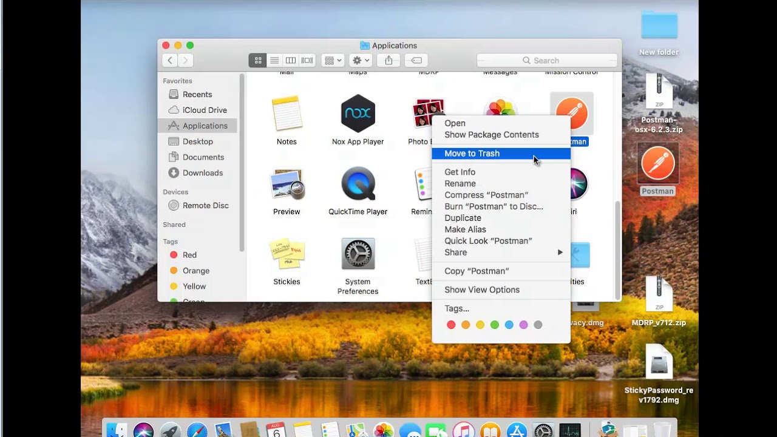
Task: Select the Notes app icon
Action: point(287,113)
